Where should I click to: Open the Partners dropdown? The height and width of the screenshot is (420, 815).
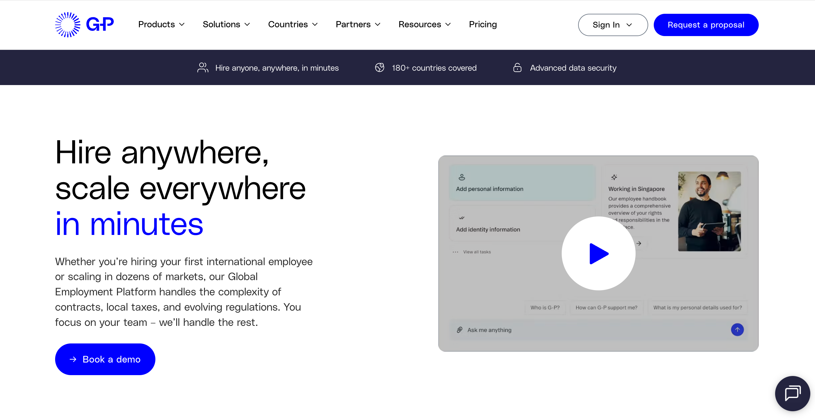(x=358, y=24)
